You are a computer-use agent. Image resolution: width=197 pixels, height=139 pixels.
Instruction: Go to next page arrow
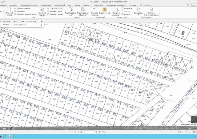pyautogui.click(x=97, y=132)
